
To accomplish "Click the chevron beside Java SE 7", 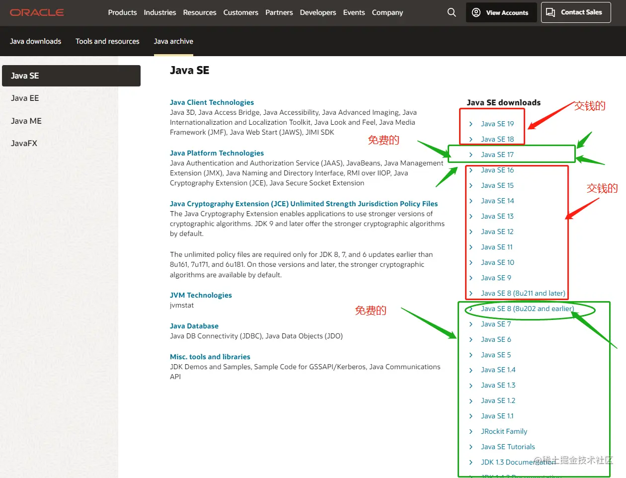I will click(471, 324).
